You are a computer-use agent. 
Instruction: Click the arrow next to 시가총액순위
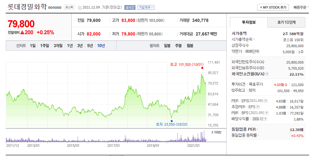tap(254, 40)
